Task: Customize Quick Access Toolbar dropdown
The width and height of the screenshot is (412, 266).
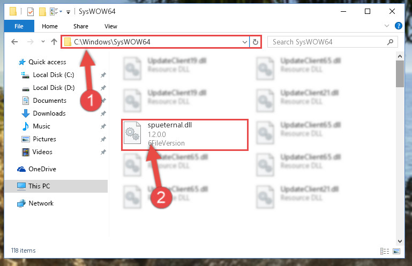Action: [x=69, y=12]
